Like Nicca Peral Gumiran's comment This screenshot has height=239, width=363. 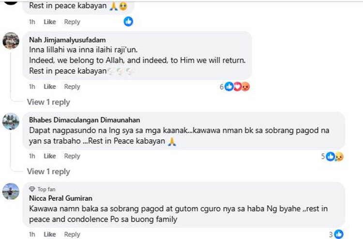(50, 235)
